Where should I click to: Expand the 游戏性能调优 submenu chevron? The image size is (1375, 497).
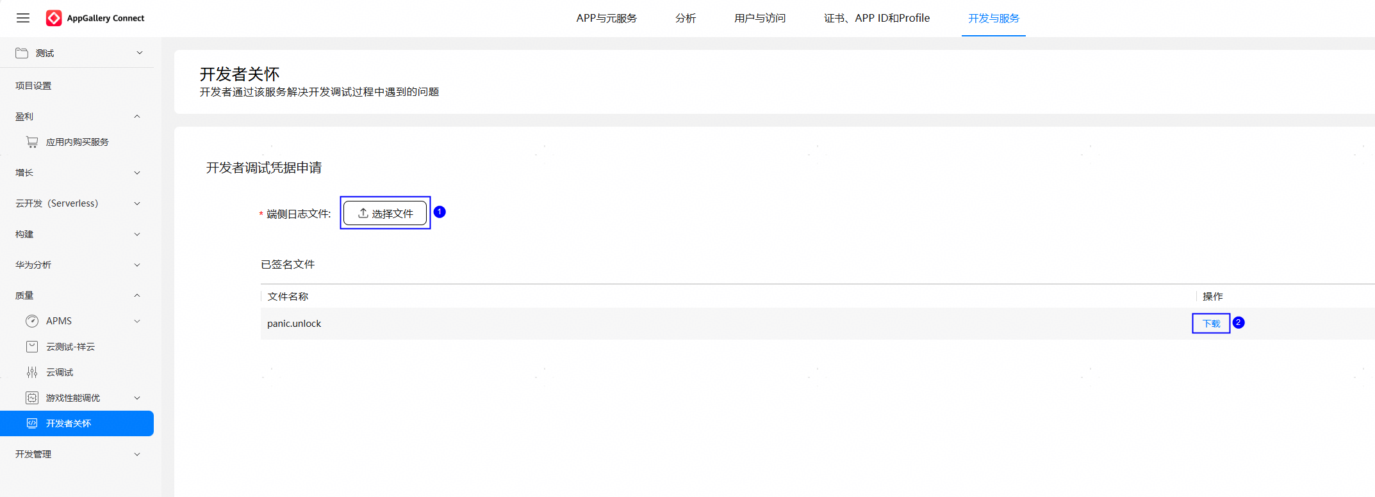[137, 398]
